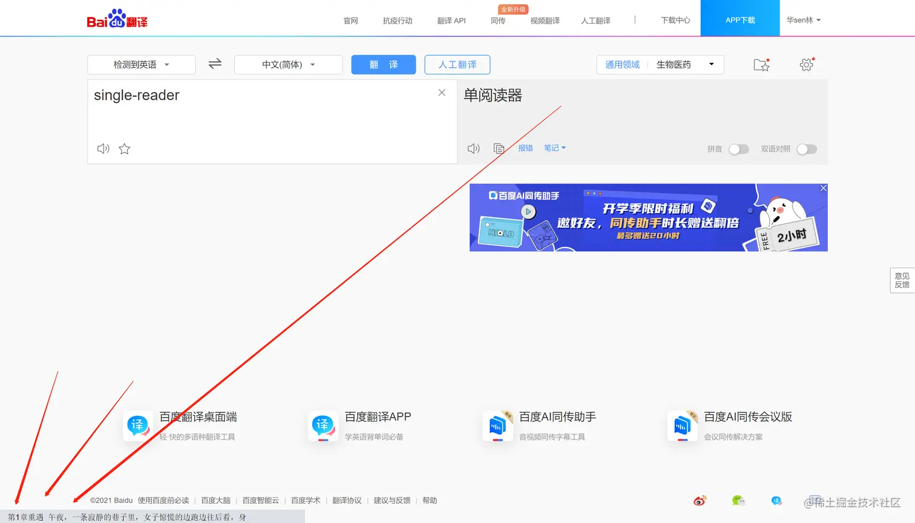The height and width of the screenshot is (523, 915).
Task: Select the 视频翻译 menu item
Action: pos(544,20)
